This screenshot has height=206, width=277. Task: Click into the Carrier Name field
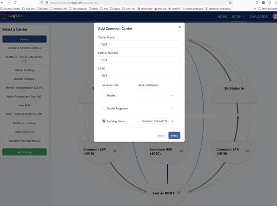pos(139,44)
